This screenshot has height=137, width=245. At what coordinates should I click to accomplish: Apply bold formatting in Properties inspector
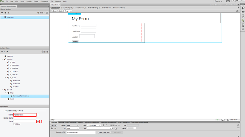(x=103, y=125)
